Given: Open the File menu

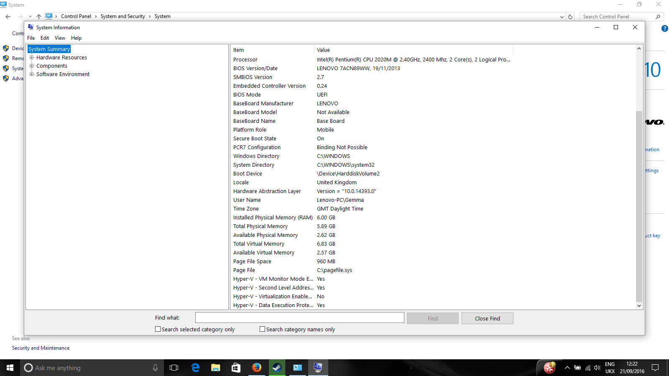Looking at the screenshot, I should 31,38.
